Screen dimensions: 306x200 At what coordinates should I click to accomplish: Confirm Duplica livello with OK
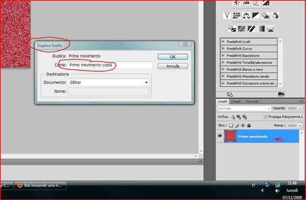click(x=173, y=57)
